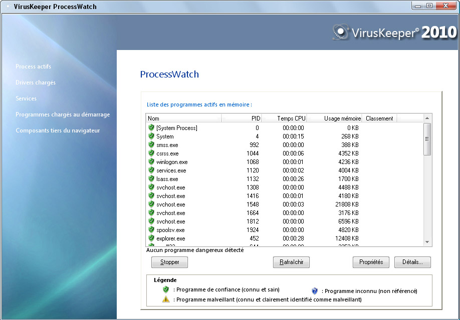This screenshot has height=320, width=460.
Task: Select the shield icon of svchost.exe PID 1548
Action: click(x=151, y=204)
